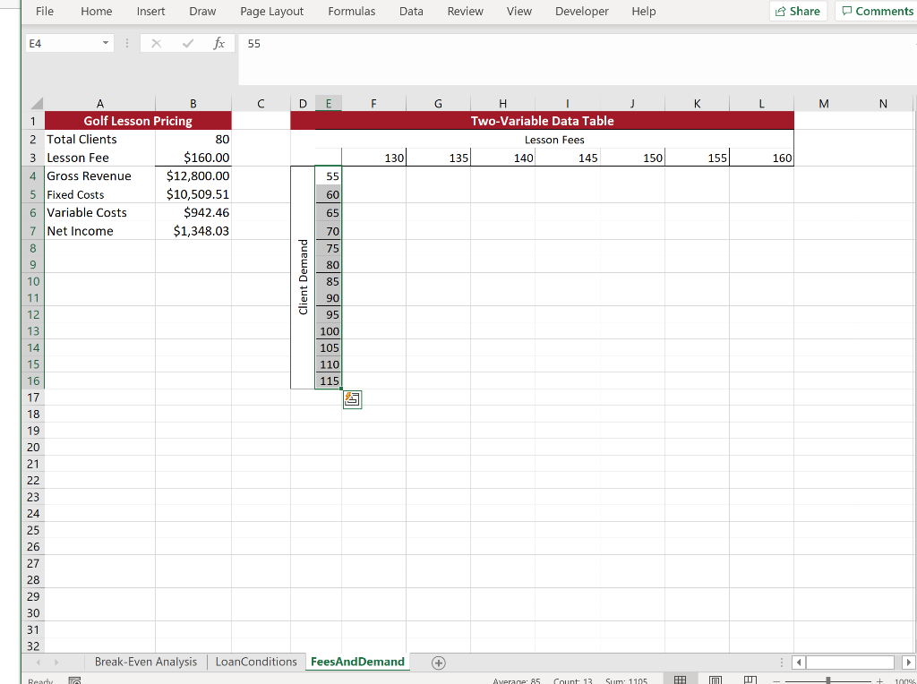
Task: Open the Formulas menu in the ribbon
Action: pos(351,12)
